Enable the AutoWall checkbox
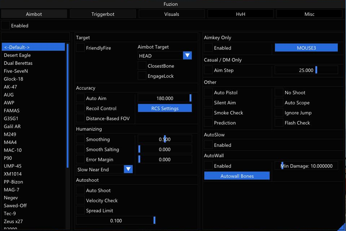This screenshot has height=231, width=346. click(208, 166)
